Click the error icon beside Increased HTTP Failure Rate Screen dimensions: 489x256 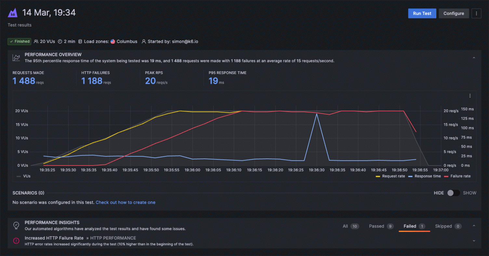(16, 240)
